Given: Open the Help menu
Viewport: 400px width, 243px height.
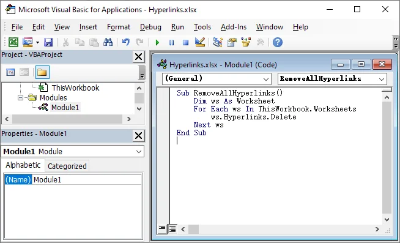Looking at the screenshot, I should 300,27.
